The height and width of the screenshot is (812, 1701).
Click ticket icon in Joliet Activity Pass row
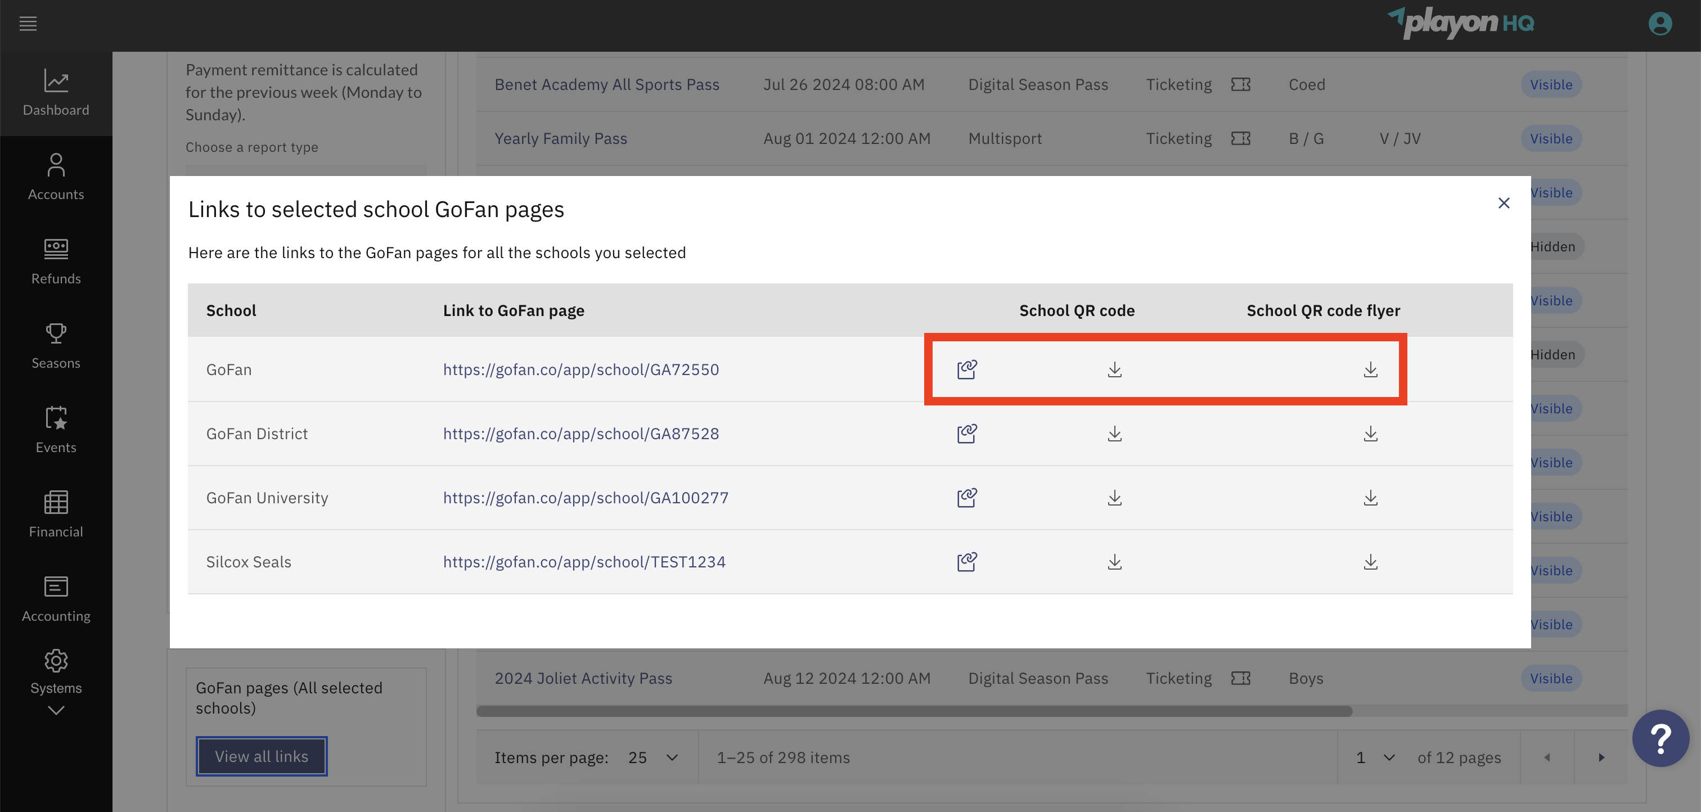pos(1241,679)
